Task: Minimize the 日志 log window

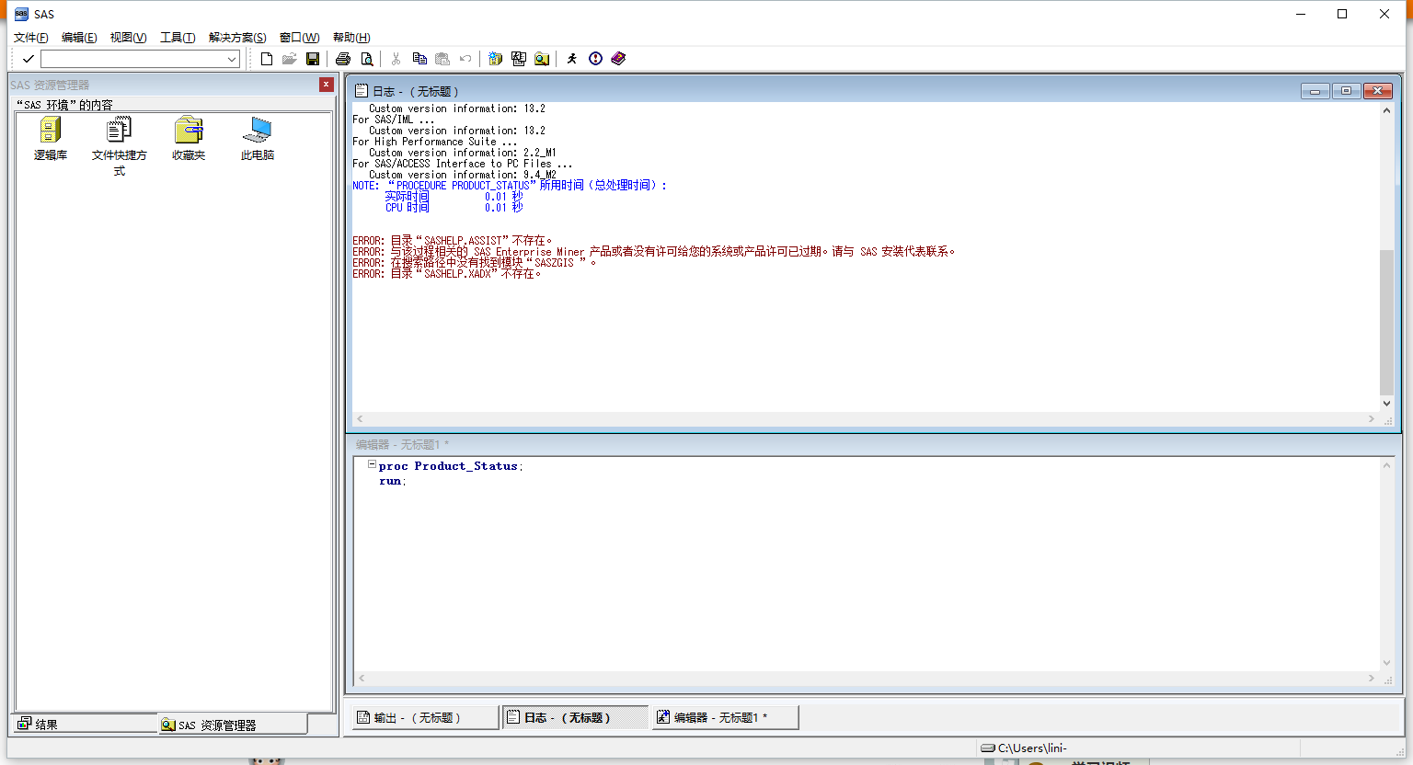Action: point(1315,91)
